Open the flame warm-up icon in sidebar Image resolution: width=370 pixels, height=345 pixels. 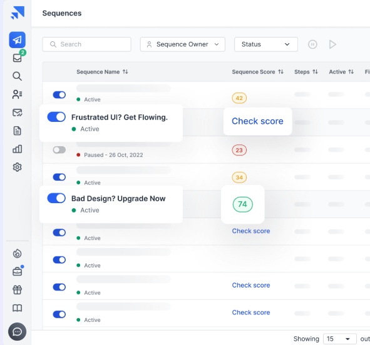(x=18, y=254)
